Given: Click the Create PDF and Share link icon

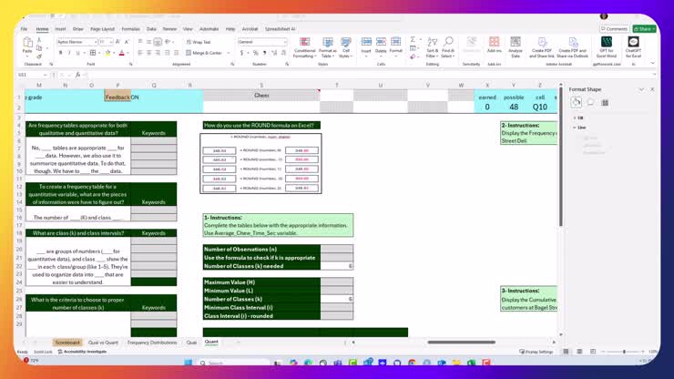Looking at the screenshot, I should click(x=542, y=46).
